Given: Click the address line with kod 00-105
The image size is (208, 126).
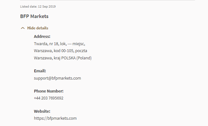Looking at the screenshot, I should [61, 51].
